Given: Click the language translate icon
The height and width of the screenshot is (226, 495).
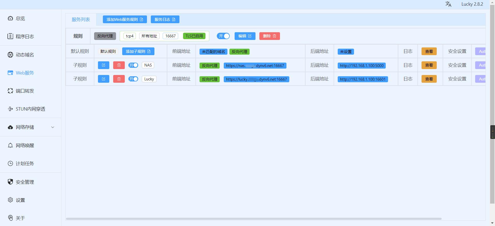Looking at the screenshot, I should 448,4.
